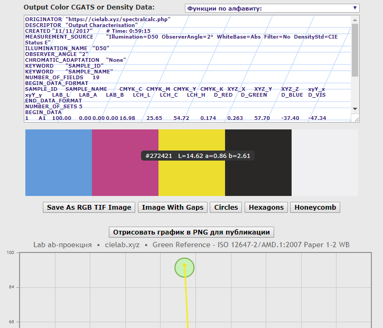Click the ORIGINATOR line in data

point(98,20)
